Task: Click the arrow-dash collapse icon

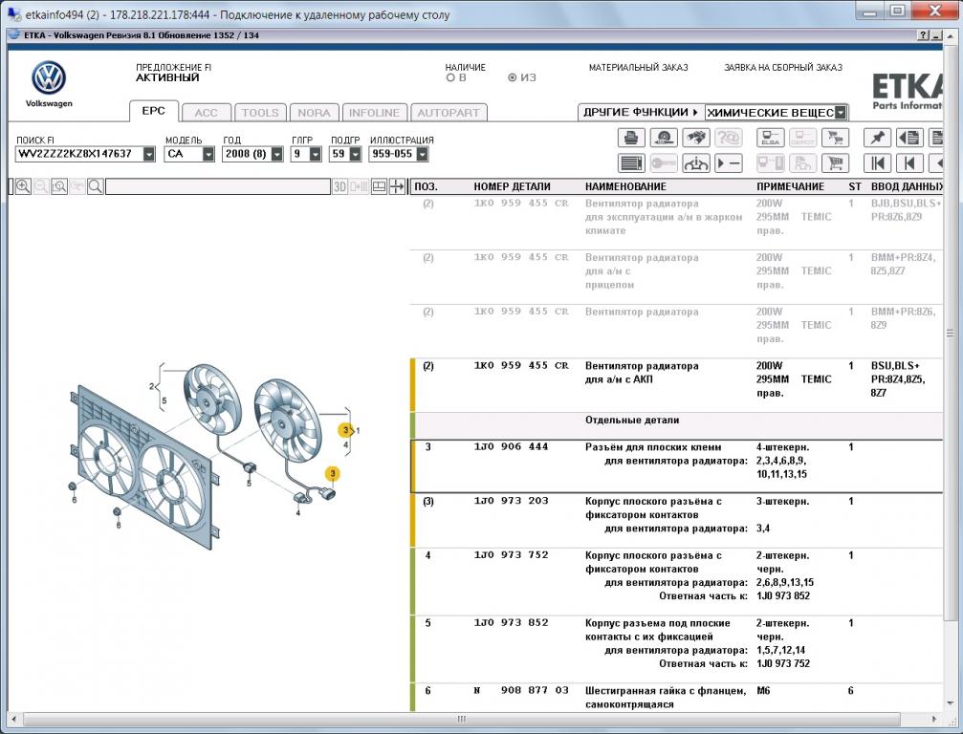Action: coord(729,163)
